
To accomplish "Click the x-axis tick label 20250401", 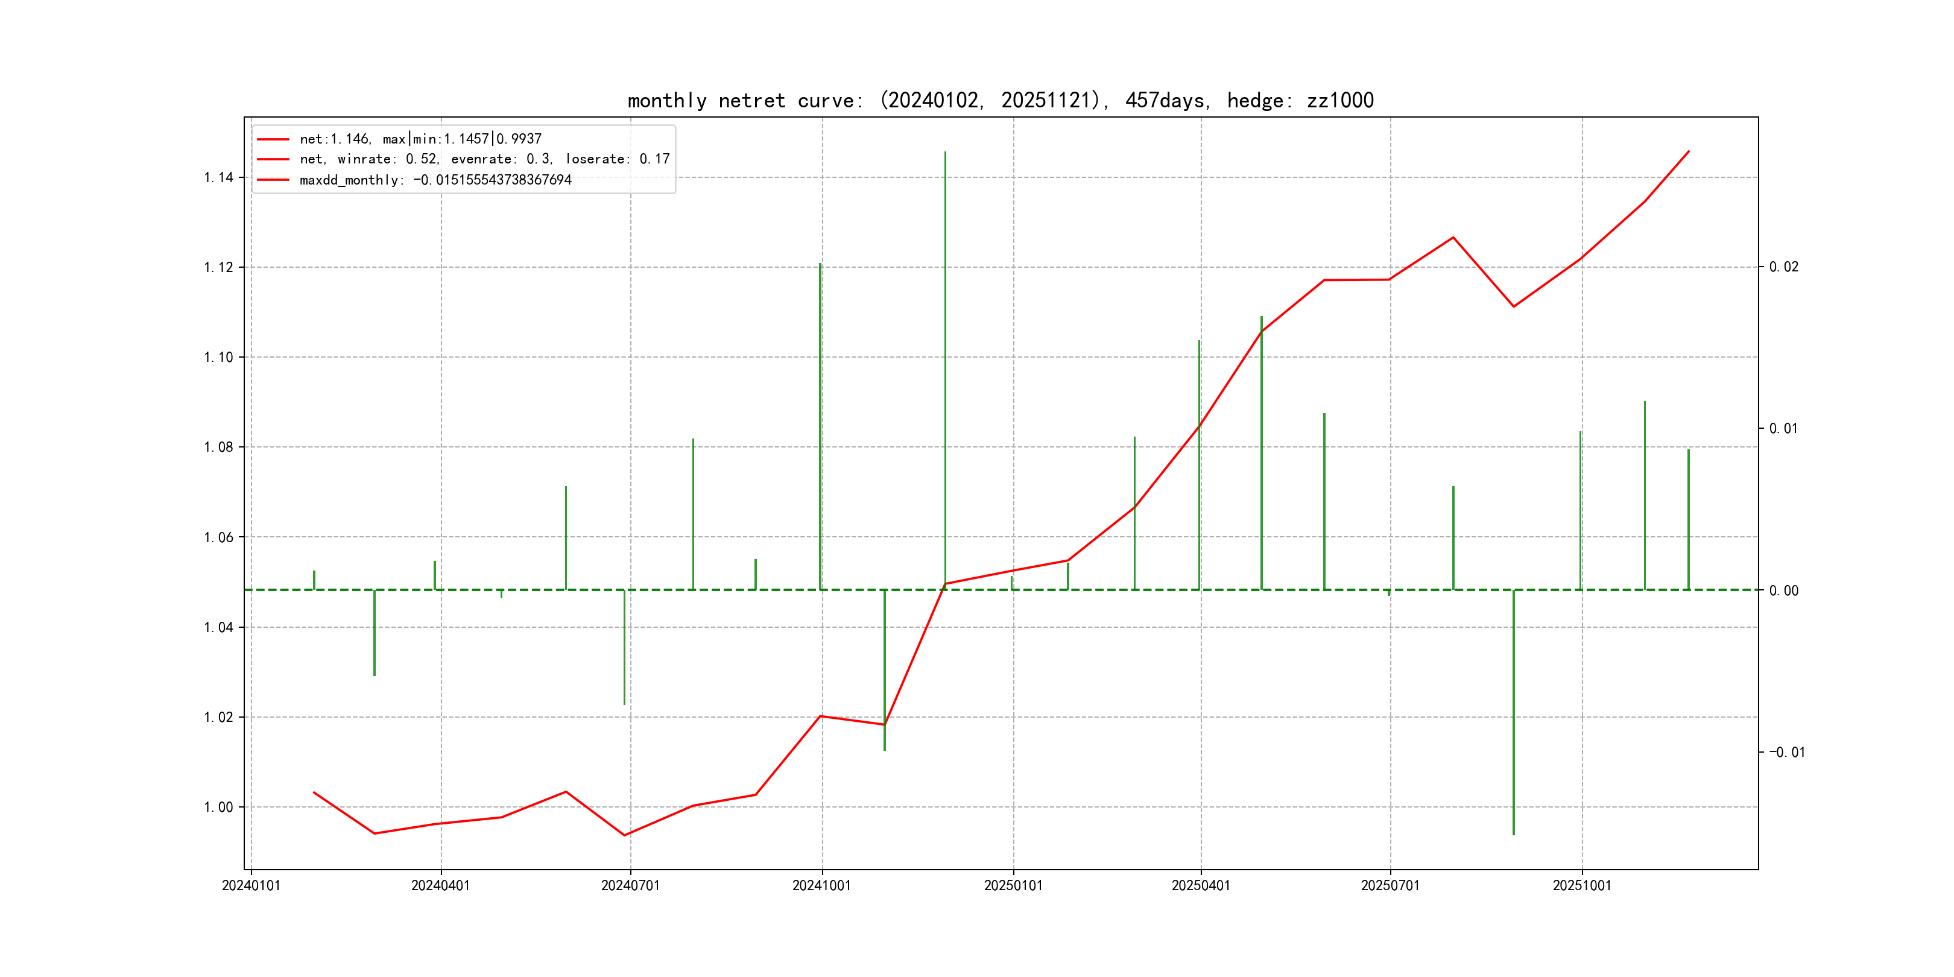I will [1201, 885].
